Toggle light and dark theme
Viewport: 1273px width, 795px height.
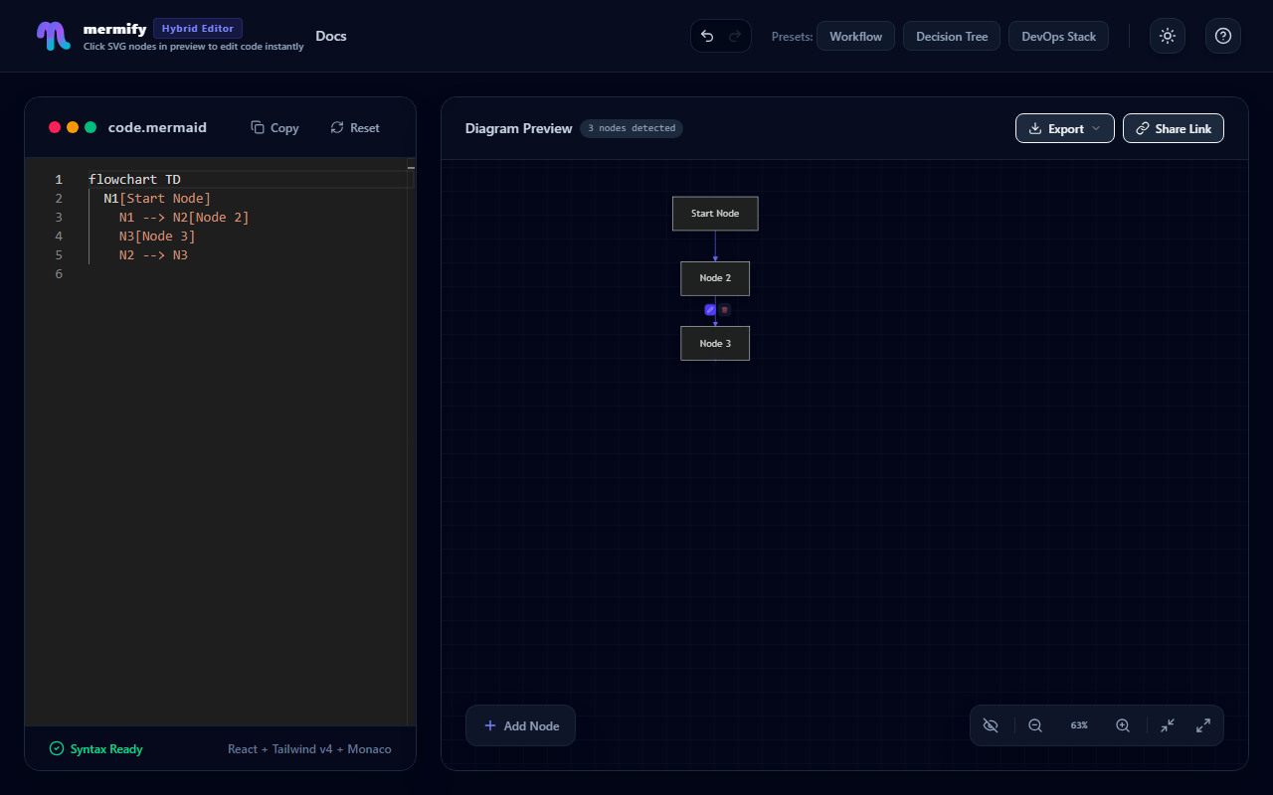coord(1168,36)
